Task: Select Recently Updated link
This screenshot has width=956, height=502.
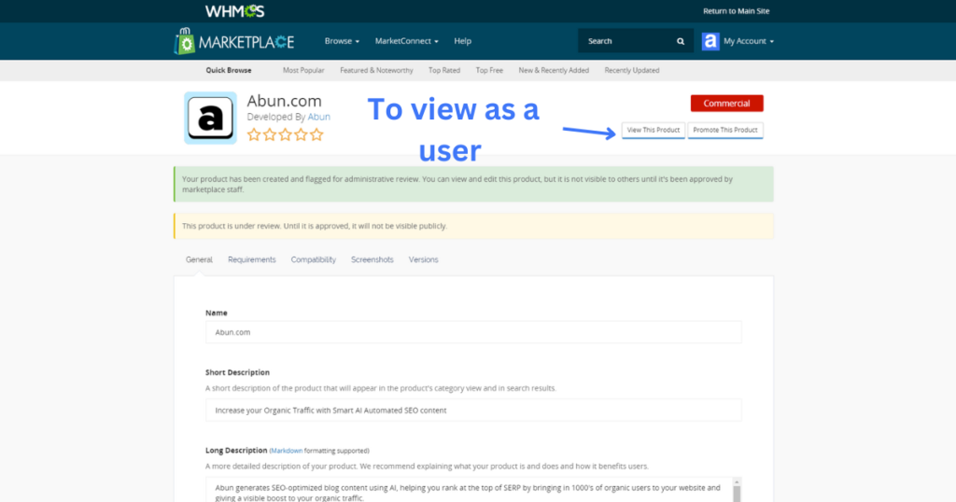Action: coord(632,71)
